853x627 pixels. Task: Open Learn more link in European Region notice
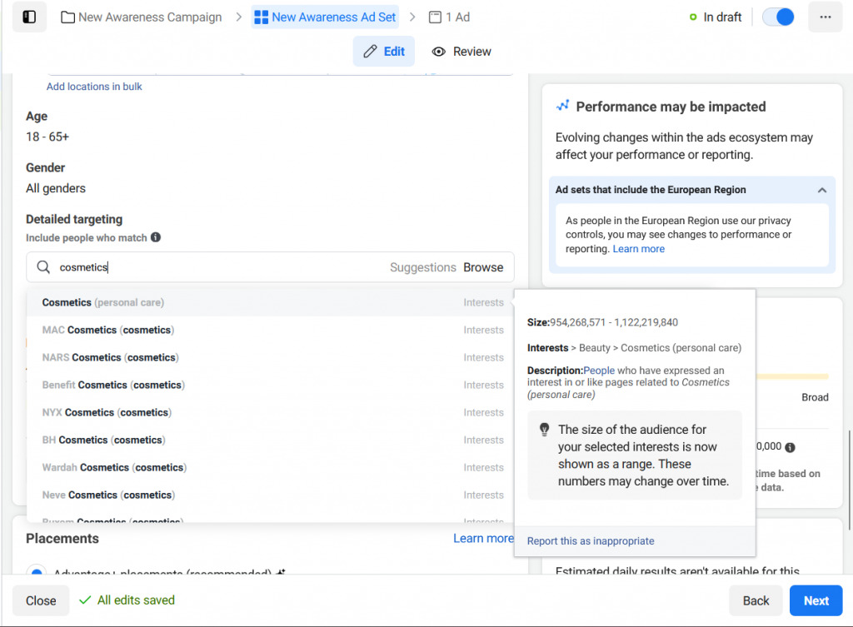pos(639,248)
